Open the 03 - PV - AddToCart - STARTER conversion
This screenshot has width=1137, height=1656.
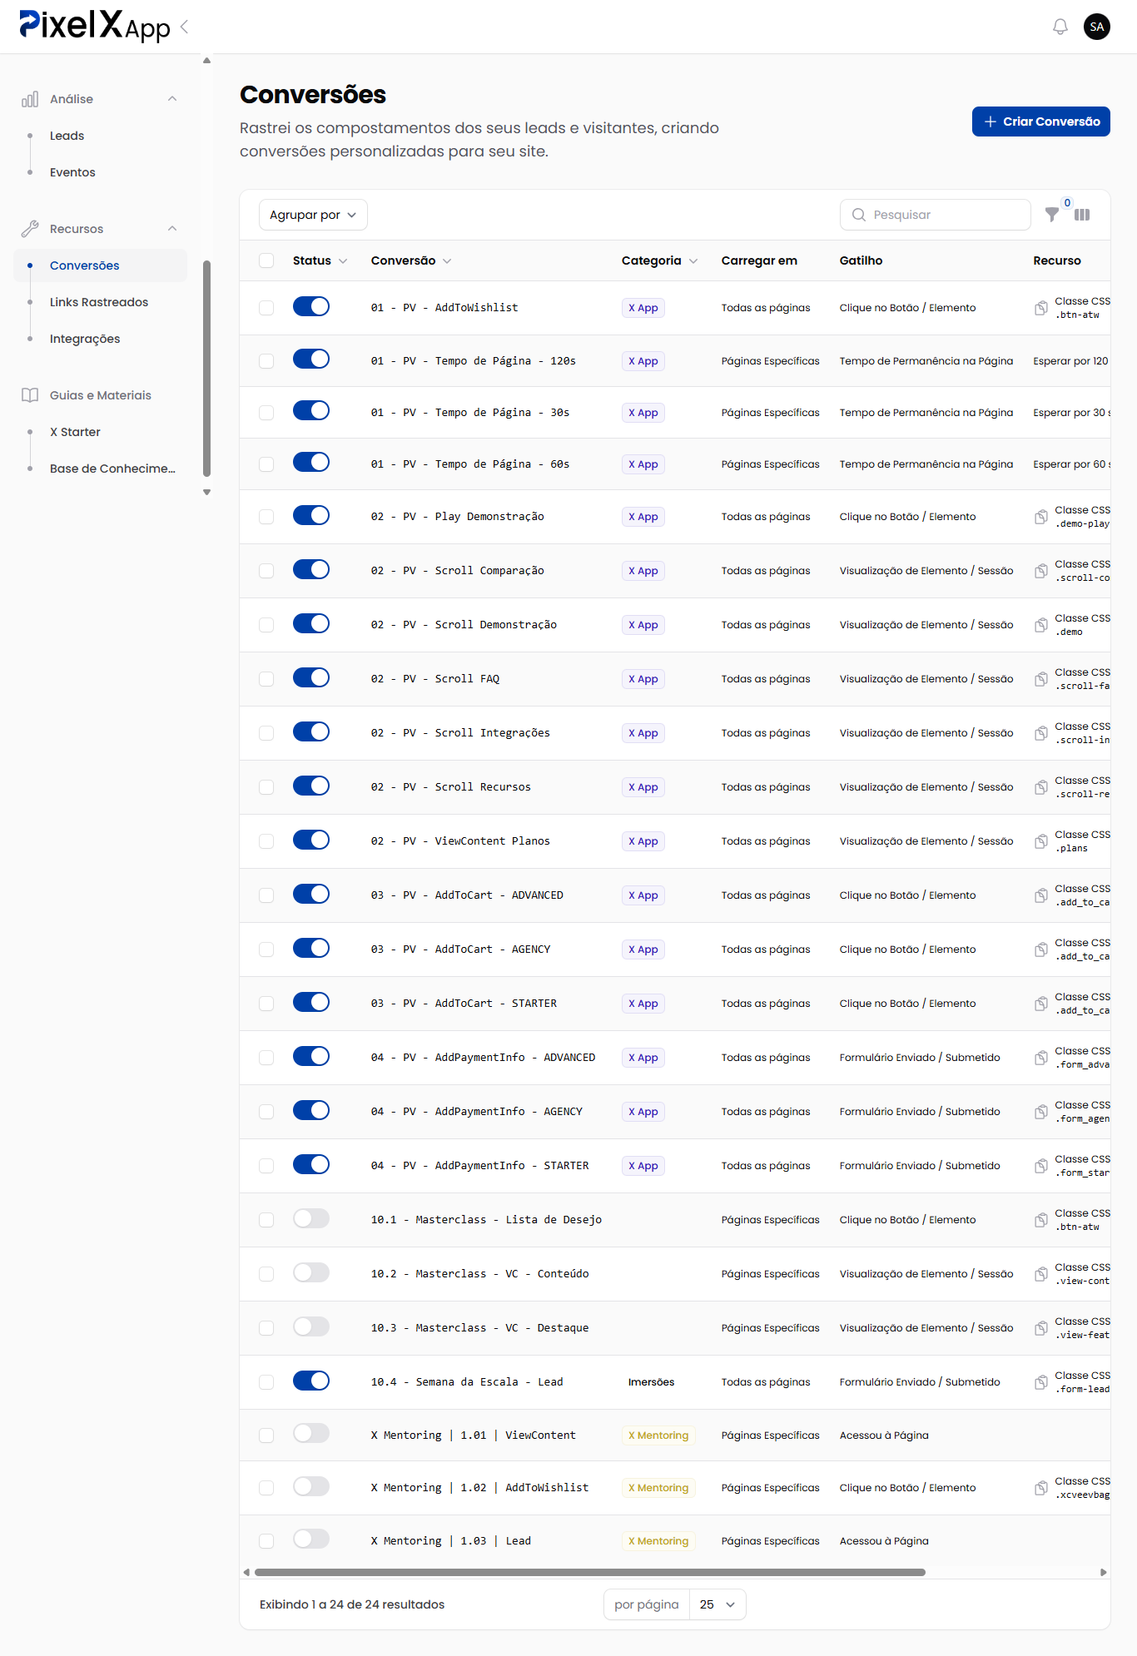pyautogui.click(x=464, y=1004)
